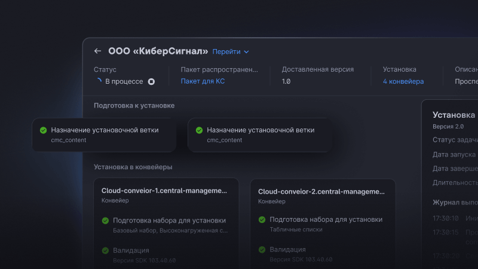Click the Подготовка к установке section heading
The height and width of the screenshot is (269, 478).
click(134, 106)
